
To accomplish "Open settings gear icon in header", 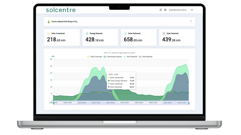I will [165, 10].
